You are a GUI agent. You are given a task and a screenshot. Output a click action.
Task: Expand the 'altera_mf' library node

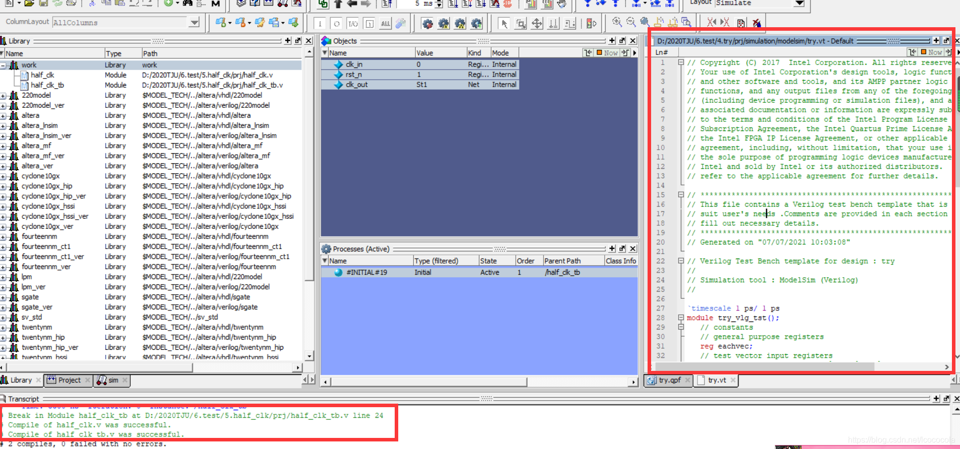point(3,146)
